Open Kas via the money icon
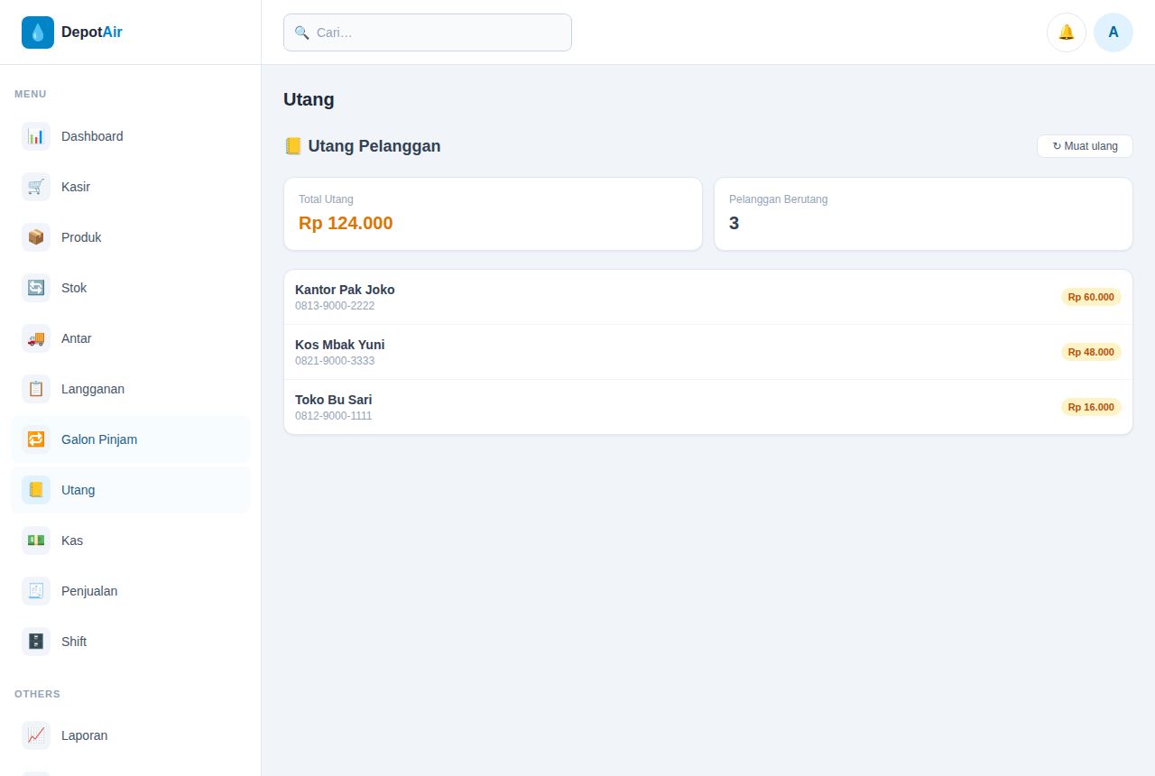 coord(36,540)
